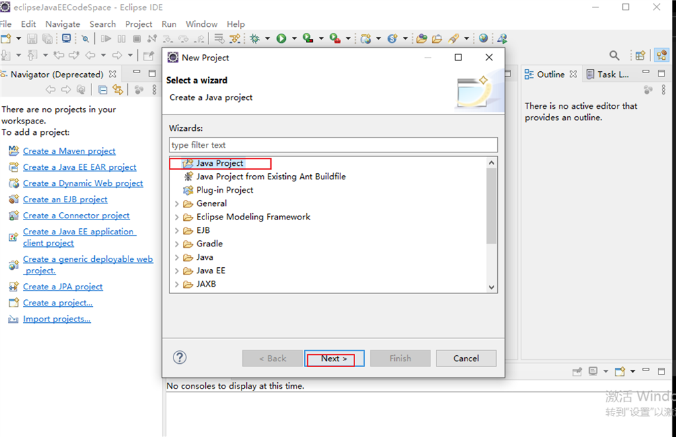Click the help question mark in dialog
676x437 pixels.
click(180, 357)
